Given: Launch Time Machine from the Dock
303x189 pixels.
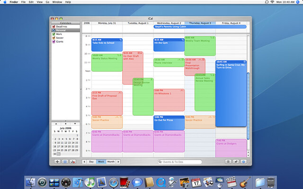Looking at the screenshot, I should click(42, 182).
